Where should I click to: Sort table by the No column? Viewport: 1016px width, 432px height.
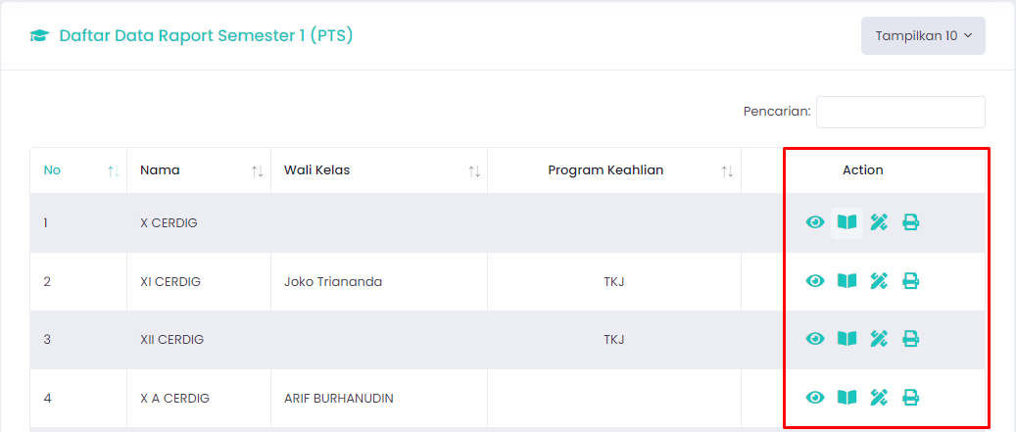78,170
